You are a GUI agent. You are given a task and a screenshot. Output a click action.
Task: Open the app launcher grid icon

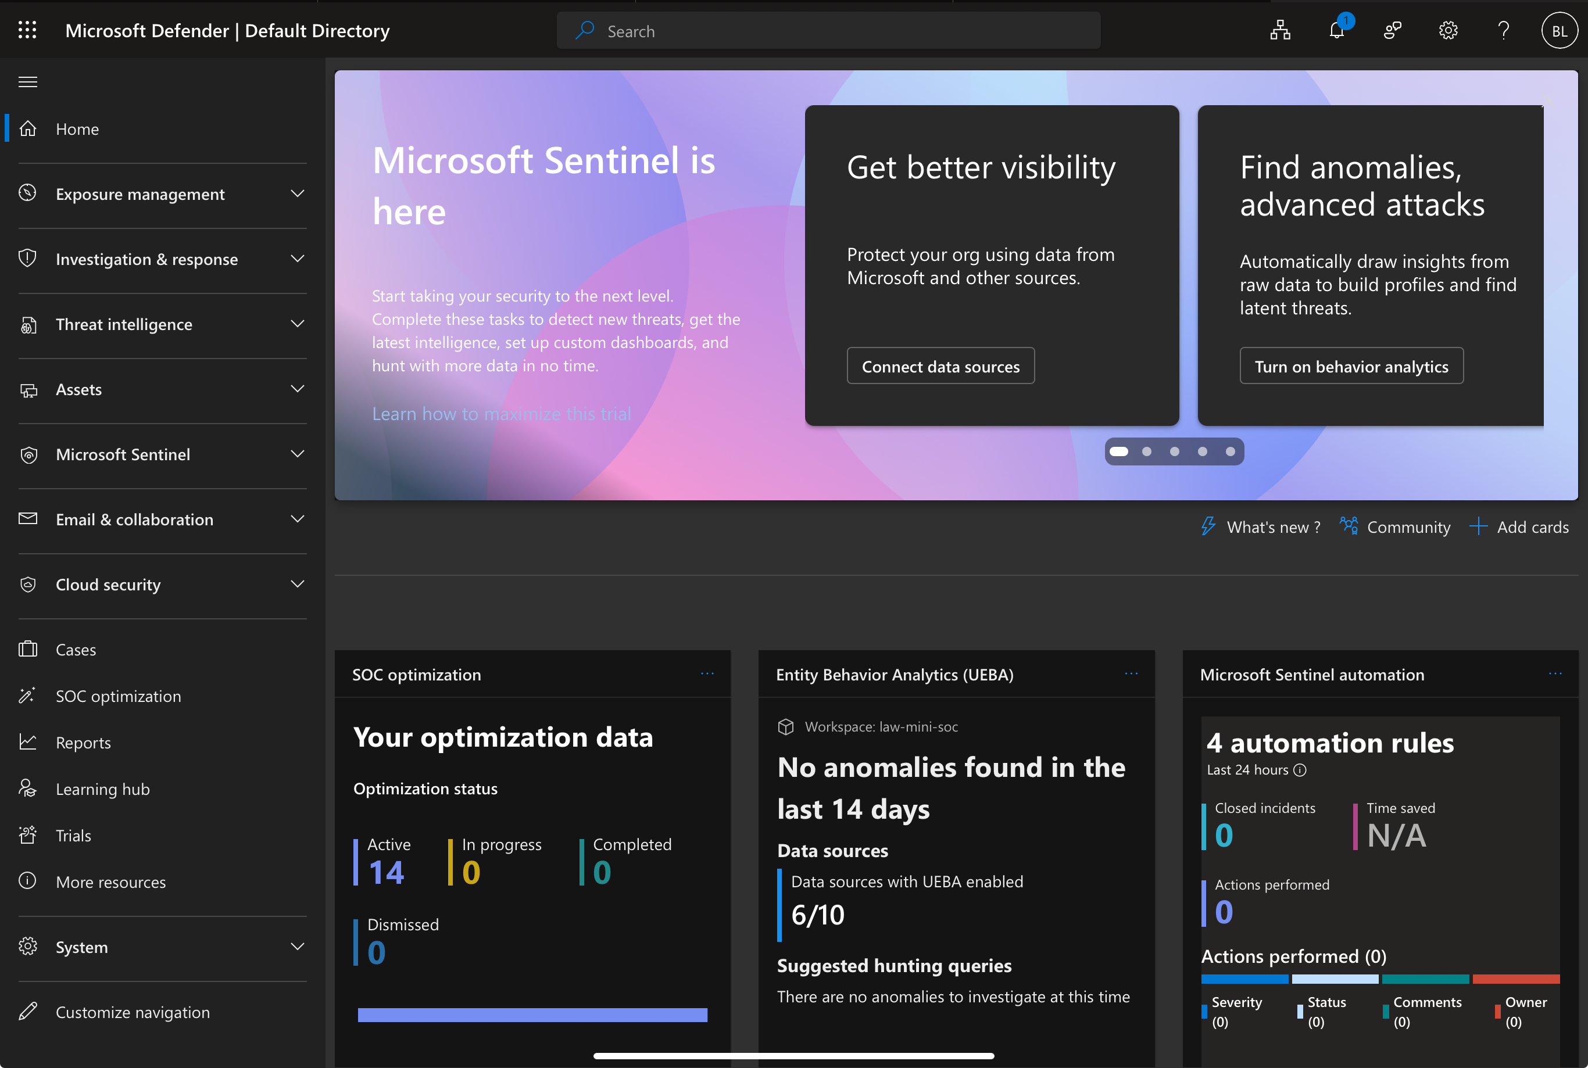[x=27, y=30]
